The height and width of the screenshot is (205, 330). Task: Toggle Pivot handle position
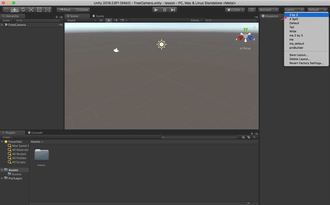click(x=65, y=10)
